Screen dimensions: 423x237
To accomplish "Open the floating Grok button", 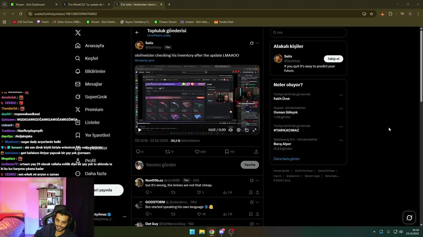I will [409, 218].
